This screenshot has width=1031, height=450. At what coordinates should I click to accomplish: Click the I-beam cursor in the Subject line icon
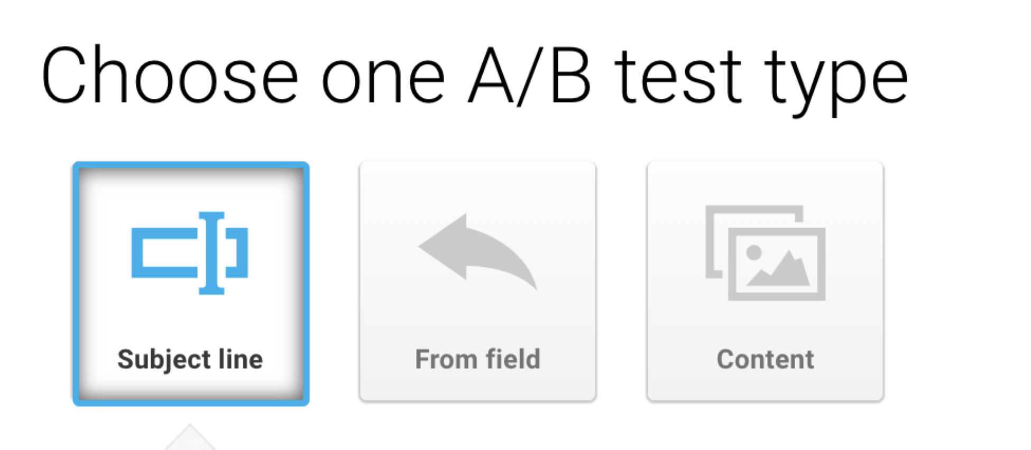[212, 253]
